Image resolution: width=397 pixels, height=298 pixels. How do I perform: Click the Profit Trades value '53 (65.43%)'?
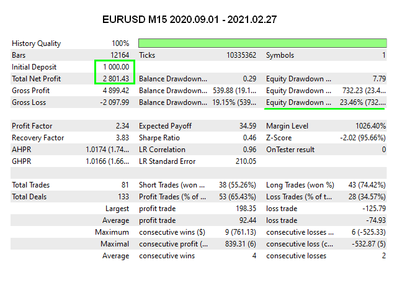pyautogui.click(x=238, y=197)
